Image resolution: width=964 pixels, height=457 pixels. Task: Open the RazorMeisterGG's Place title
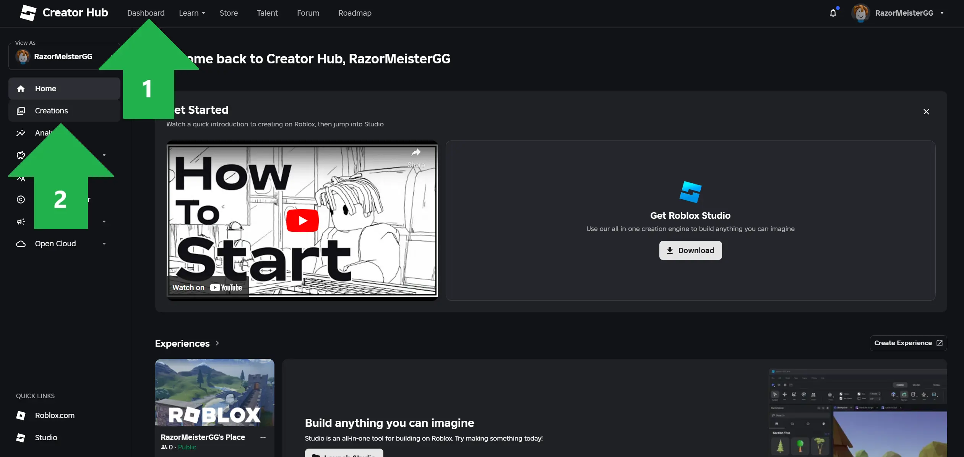[203, 437]
